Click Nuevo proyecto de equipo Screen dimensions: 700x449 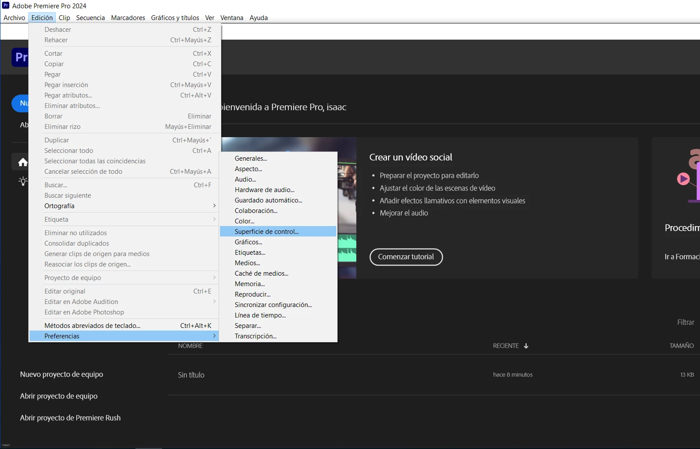tap(61, 375)
